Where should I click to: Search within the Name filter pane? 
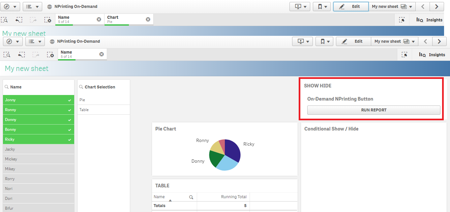pos(7,87)
